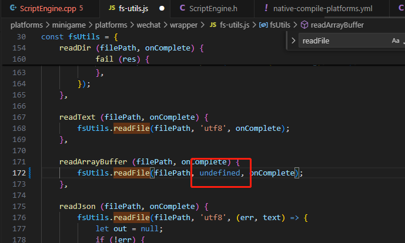
Task: Click line number 175 in the gutter
Action: (x=19, y=207)
